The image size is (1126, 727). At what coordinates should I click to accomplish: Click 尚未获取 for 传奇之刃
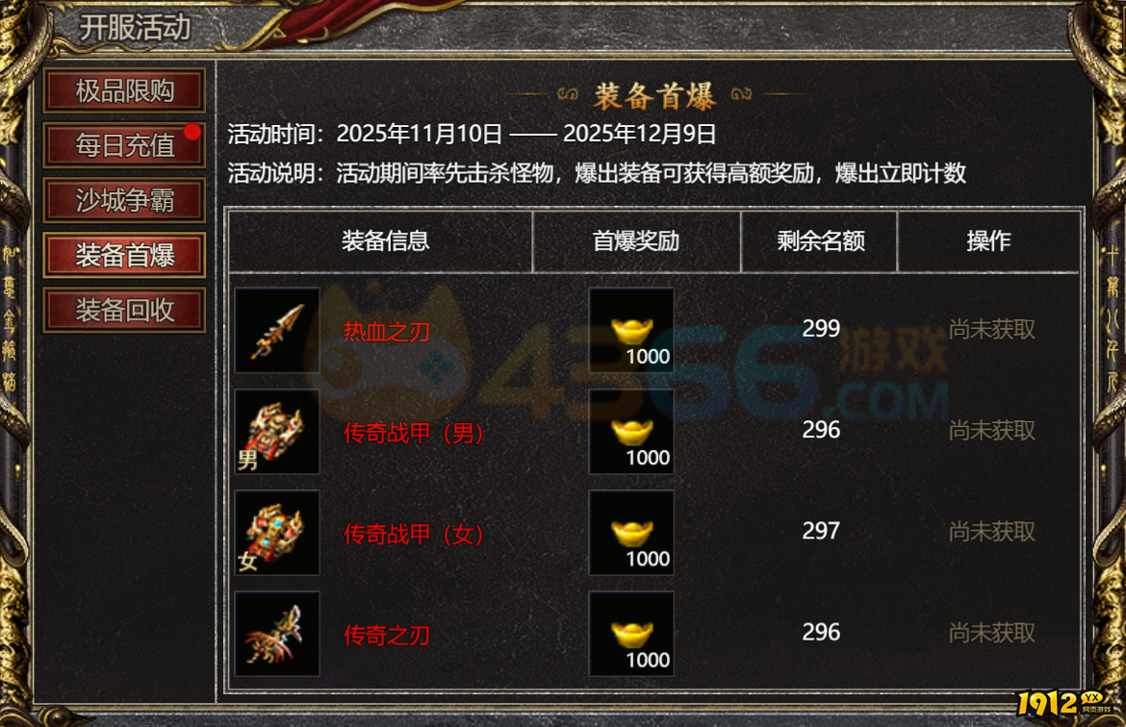pos(991,633)
